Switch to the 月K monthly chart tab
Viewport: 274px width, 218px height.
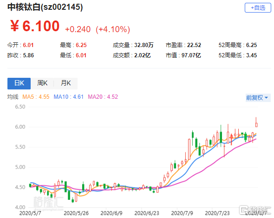click(65, 83)
